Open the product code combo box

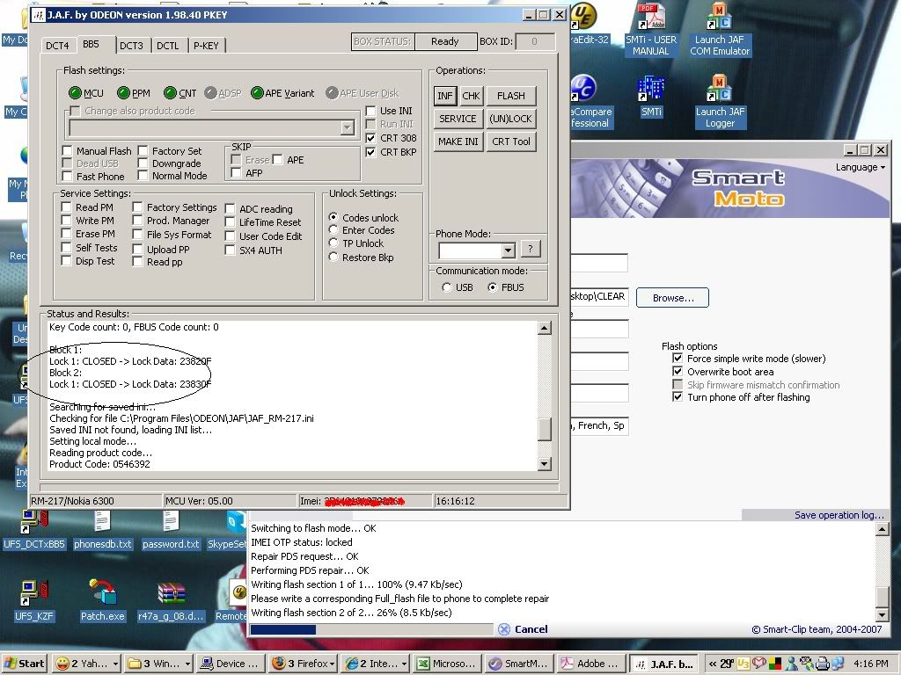[x=347, y=127]
